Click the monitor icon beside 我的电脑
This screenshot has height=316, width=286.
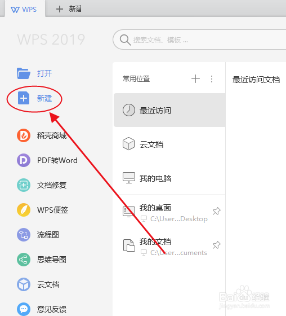point(129,178)
